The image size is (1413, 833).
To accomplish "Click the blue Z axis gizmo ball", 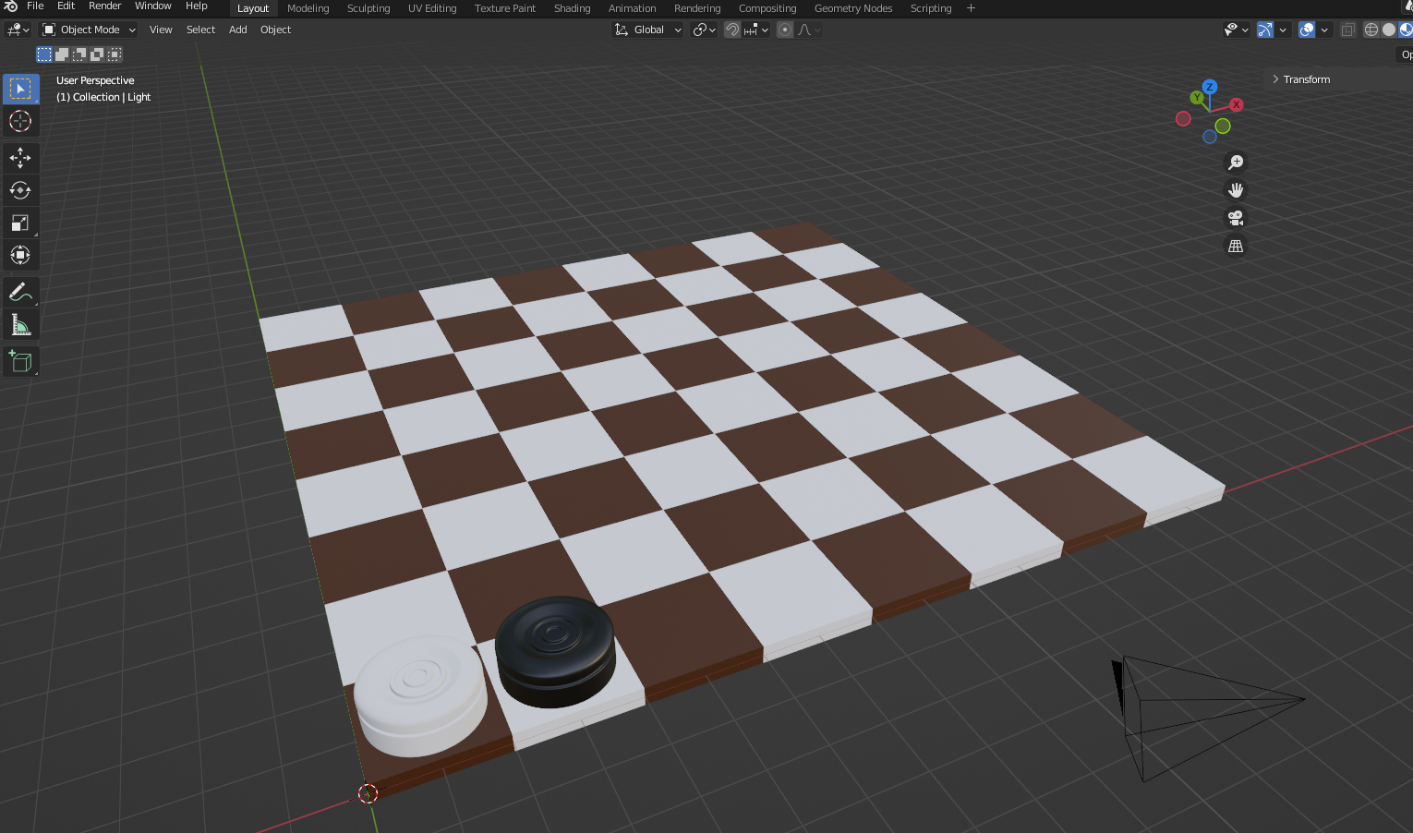I will click(1209, 87).
